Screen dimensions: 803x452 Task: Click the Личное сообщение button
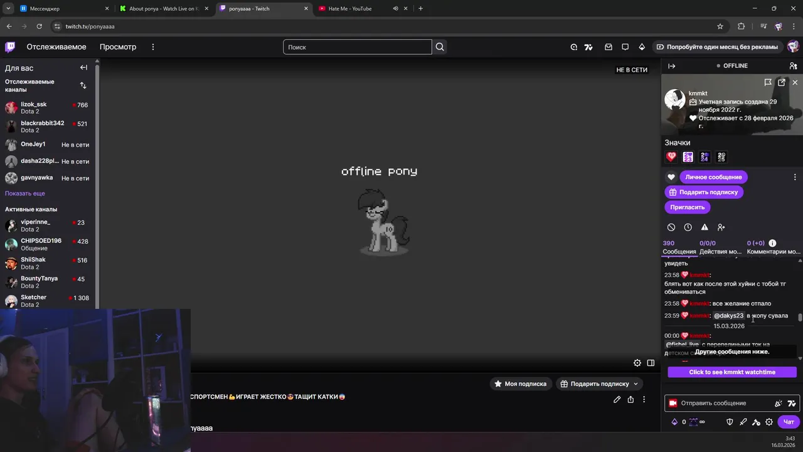coord(713,177)
